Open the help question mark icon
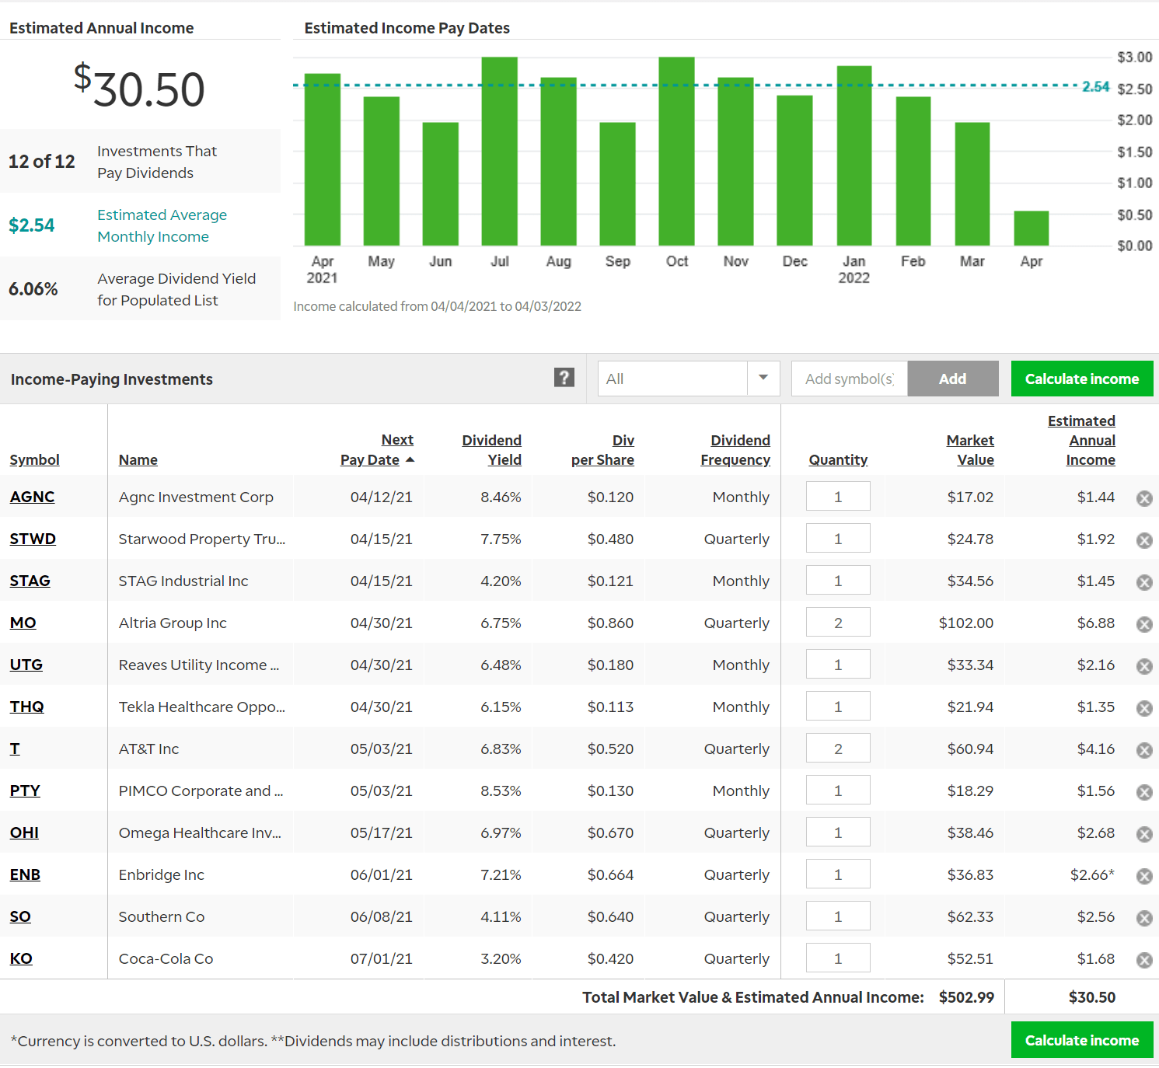The height and width of the screenshot is (1068, 1159). [x=564, y=378]
